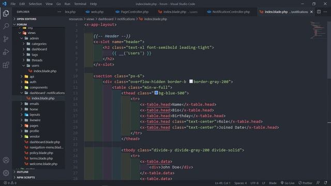Open the Edit menu
The height and width of the screenshot is (186, 331).
pos(22,4)
